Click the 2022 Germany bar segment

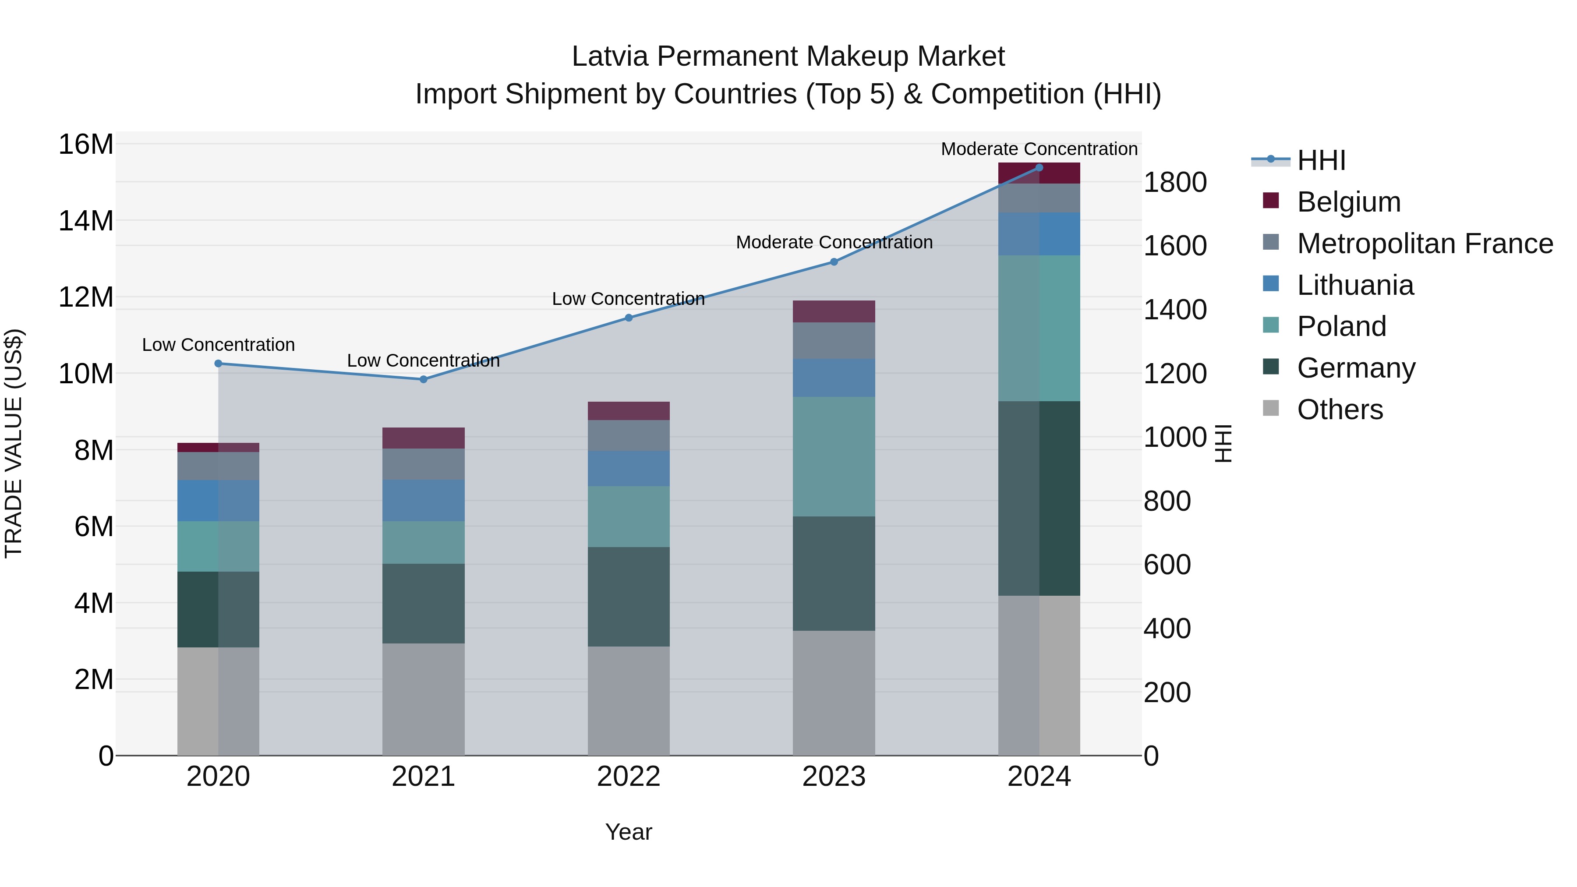pyautogui.click(x=629, y=597)
